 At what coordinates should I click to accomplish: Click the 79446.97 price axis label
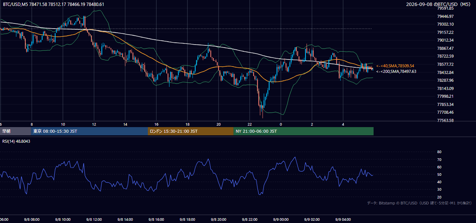tap(445, 16)
